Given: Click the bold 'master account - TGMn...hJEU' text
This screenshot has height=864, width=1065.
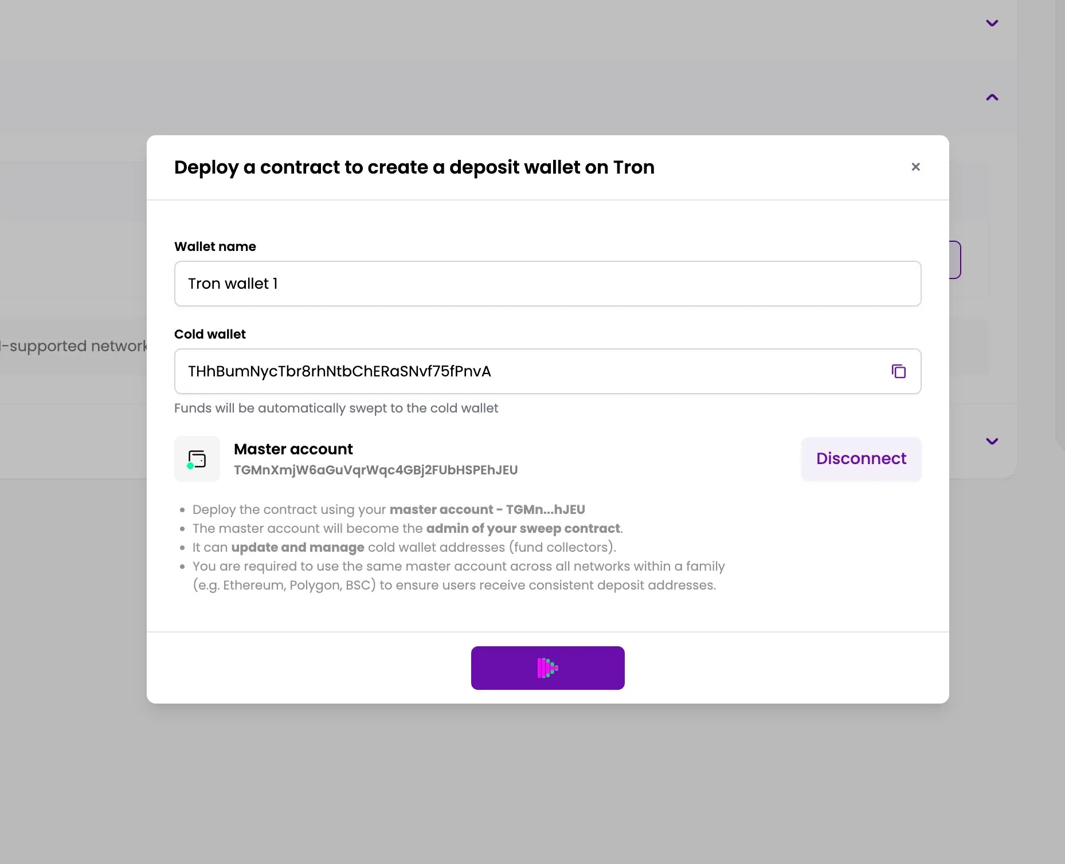Looking at the screenshot, I should pyautogui.click(x=487, y=509).
